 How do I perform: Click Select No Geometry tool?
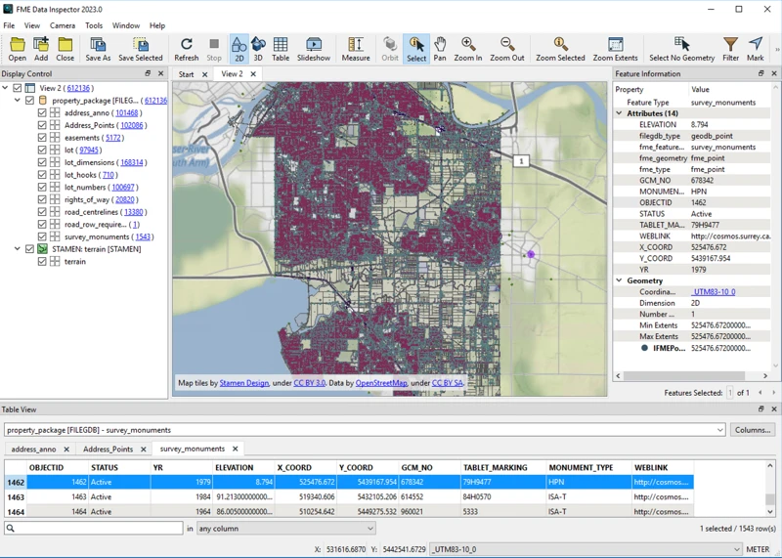[681, 49]
